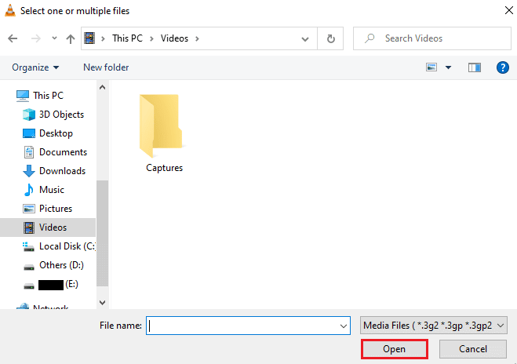Open Others (D:) drive in the sidebar

pyautogui.click(x=62, y=264)
